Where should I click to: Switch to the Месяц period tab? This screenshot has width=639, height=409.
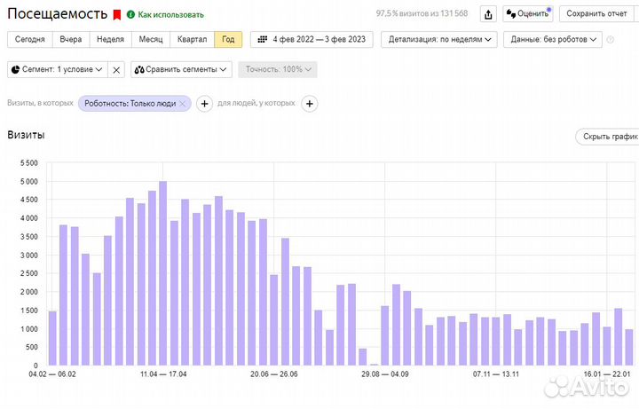click(x=150, y=40)
